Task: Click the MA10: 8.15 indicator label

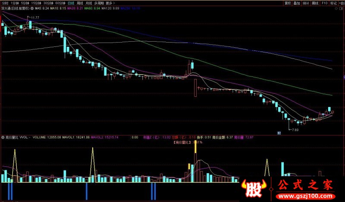Action: coord(58,9)
